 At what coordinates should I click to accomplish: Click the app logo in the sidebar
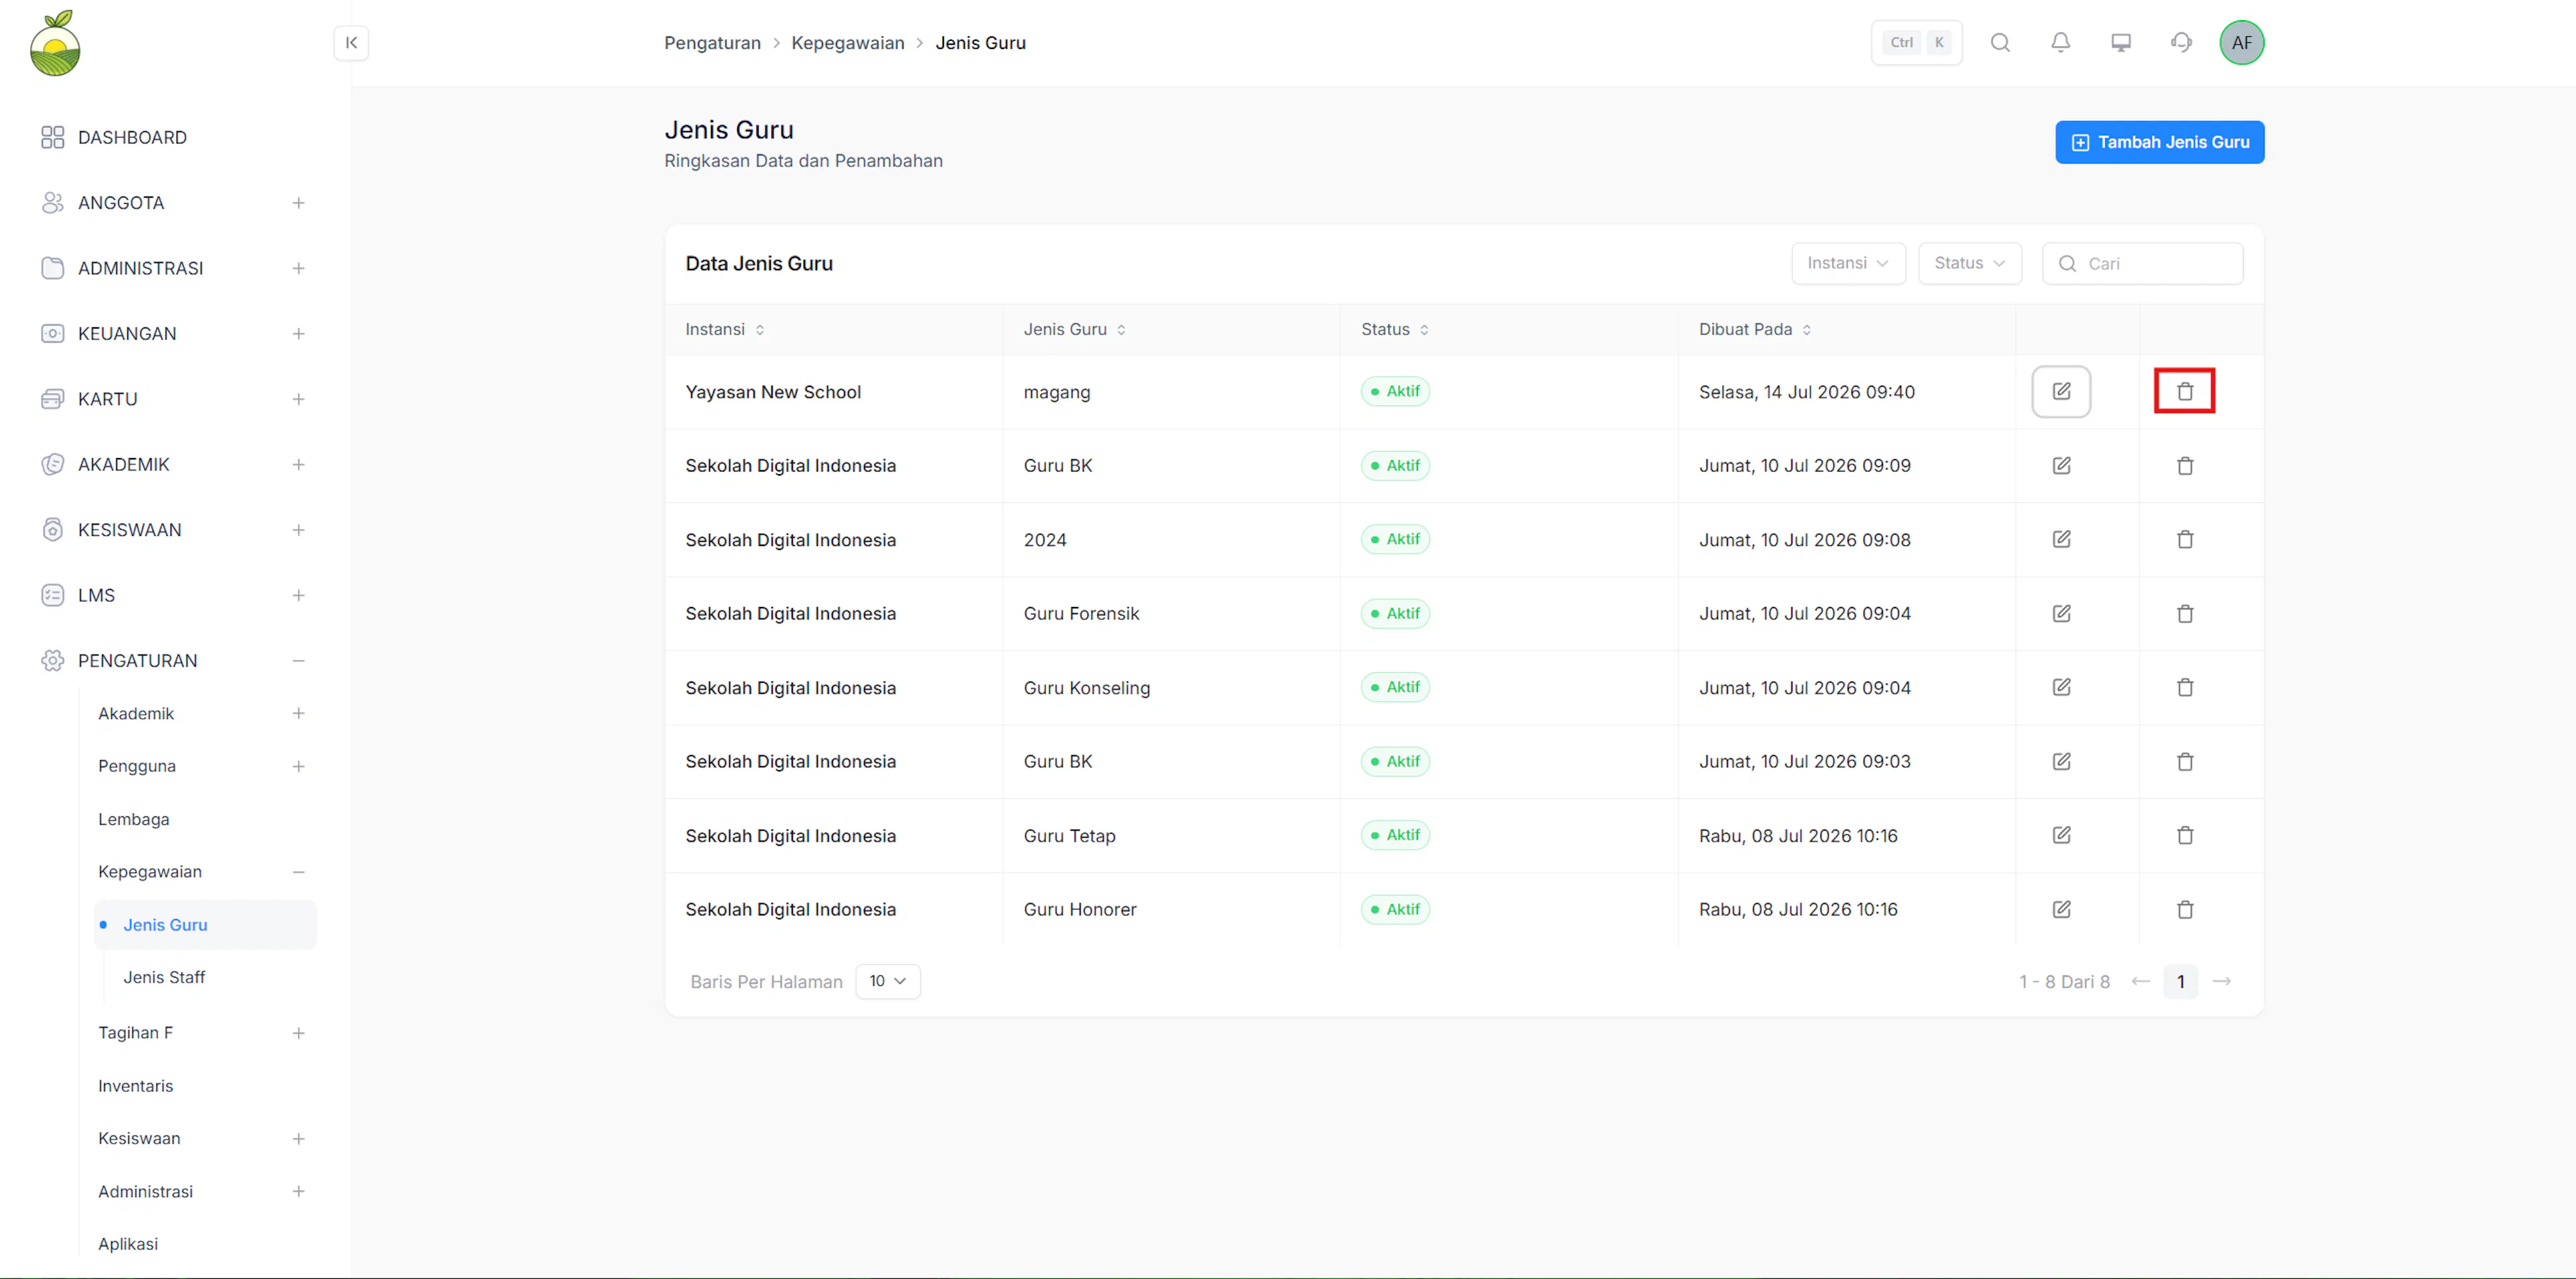[55, 44]
